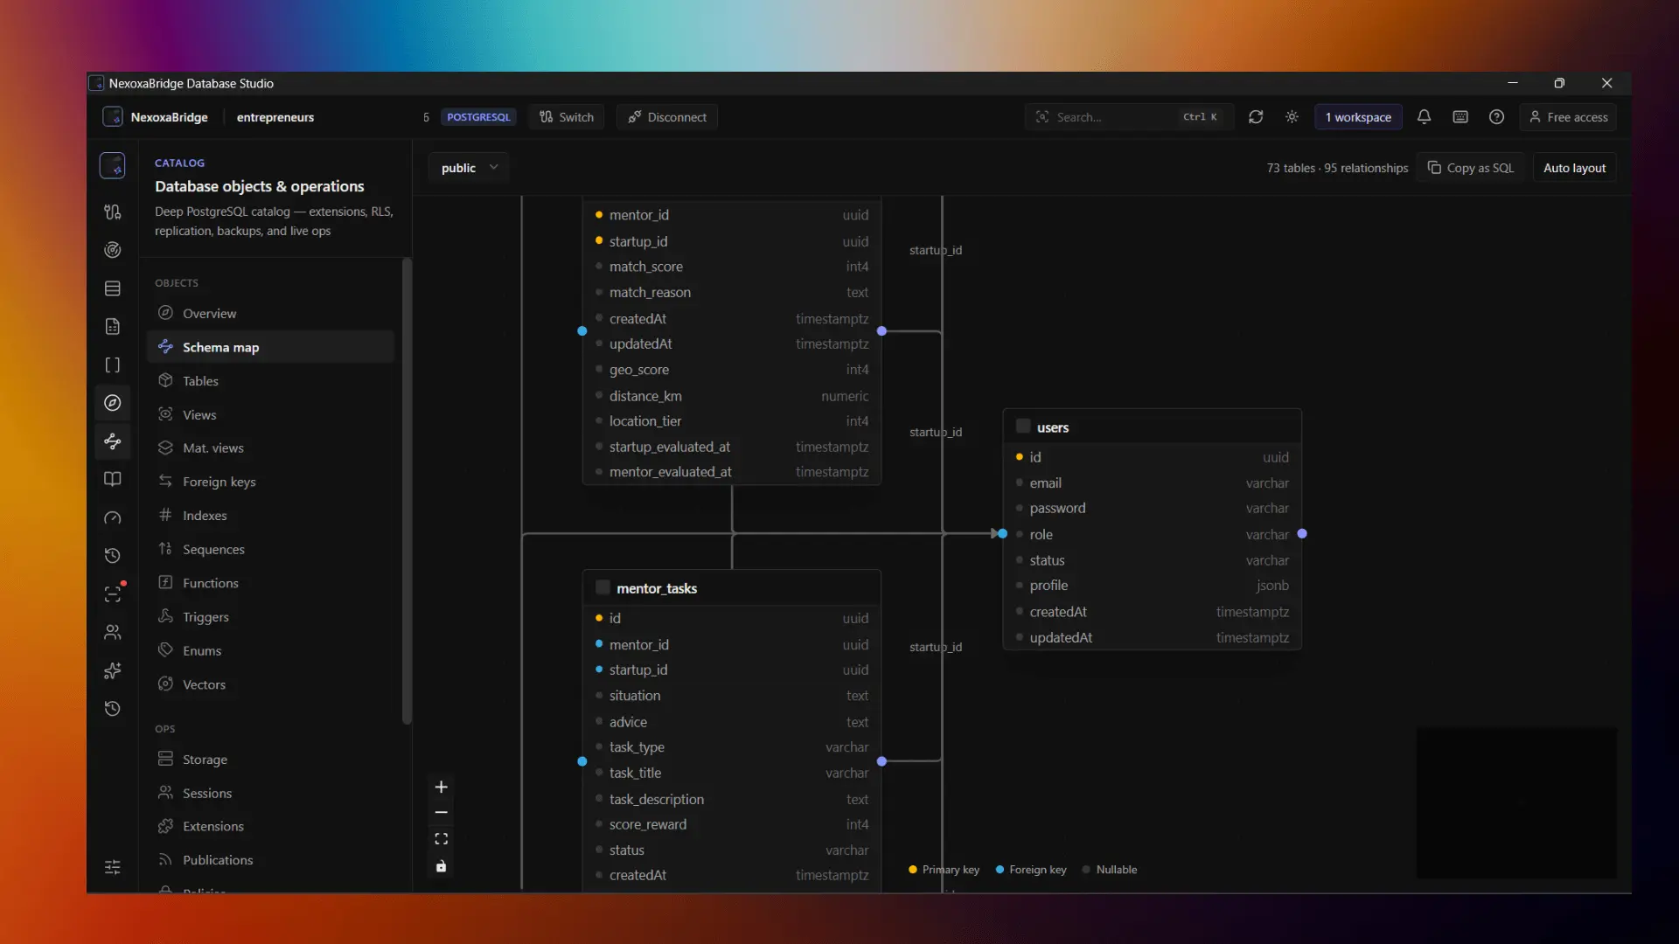Select the role column in users table
The height and width of the screenshot is (944, 1679).
(x=1152, y=534)
